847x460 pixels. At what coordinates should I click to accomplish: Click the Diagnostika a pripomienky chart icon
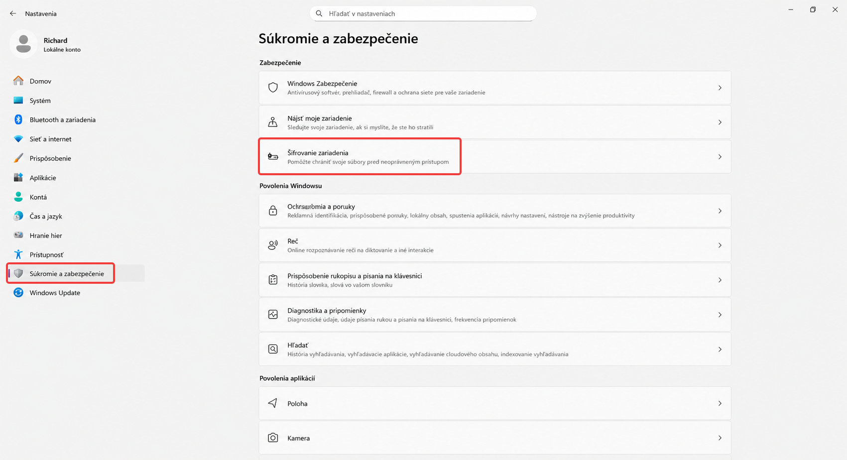pos(273,314)
